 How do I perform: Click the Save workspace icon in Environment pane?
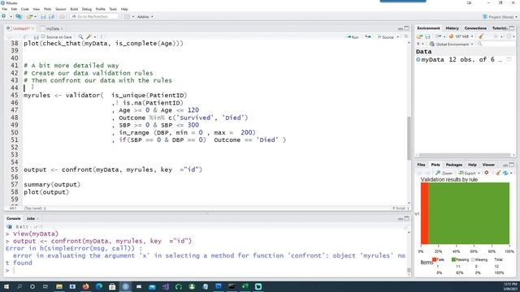pyautogui.click(x=427, y=36)
